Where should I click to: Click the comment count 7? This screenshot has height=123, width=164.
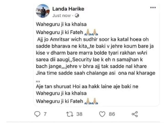[x=45, y=114]
